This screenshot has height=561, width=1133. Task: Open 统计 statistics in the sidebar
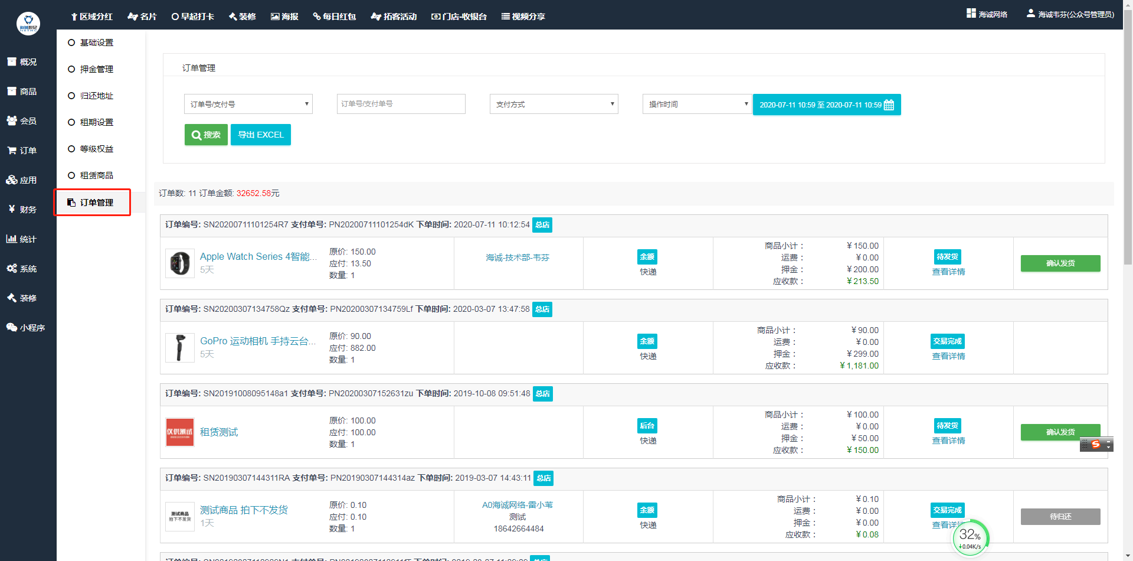pyautogui.click(x=22, y=239)
